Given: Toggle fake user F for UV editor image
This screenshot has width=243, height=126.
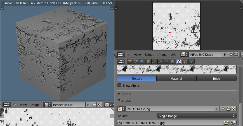Looking at the screenshot, I should pos(225,55).
